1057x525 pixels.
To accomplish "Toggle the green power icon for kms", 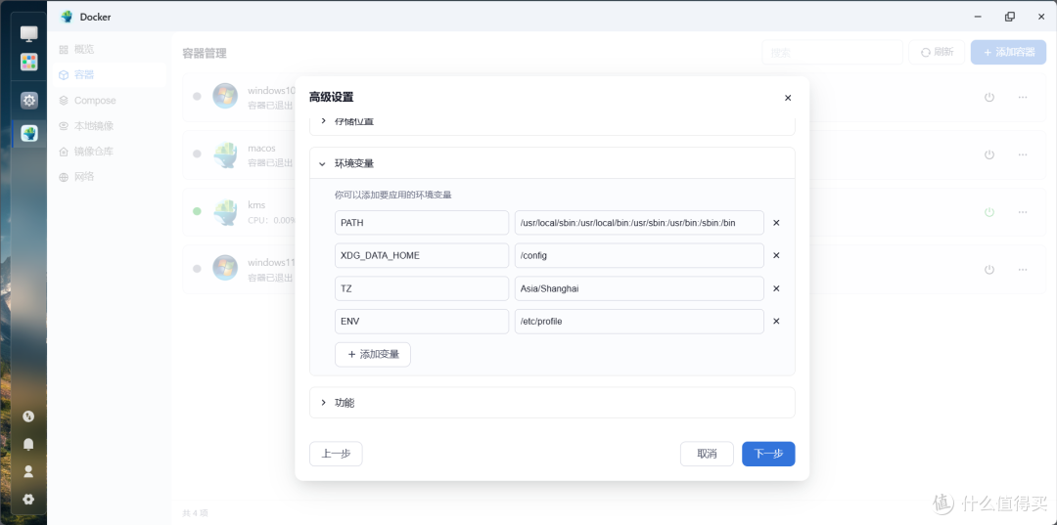I will click(988, 212).
